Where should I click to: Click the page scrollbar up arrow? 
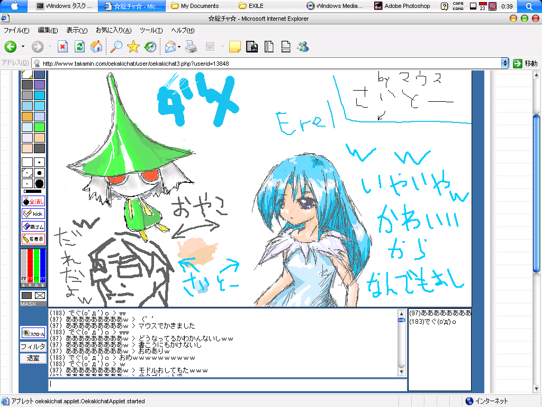point(536,75)
